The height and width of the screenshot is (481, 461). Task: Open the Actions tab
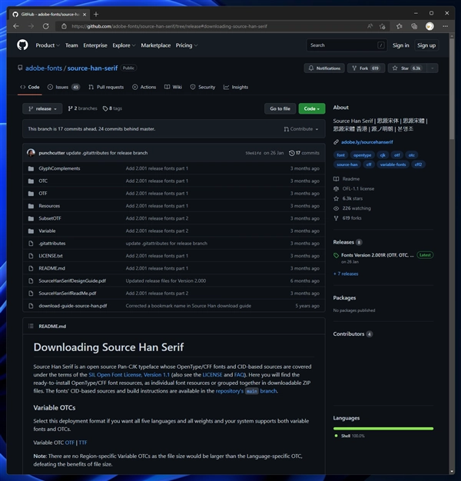click(144, 87)
